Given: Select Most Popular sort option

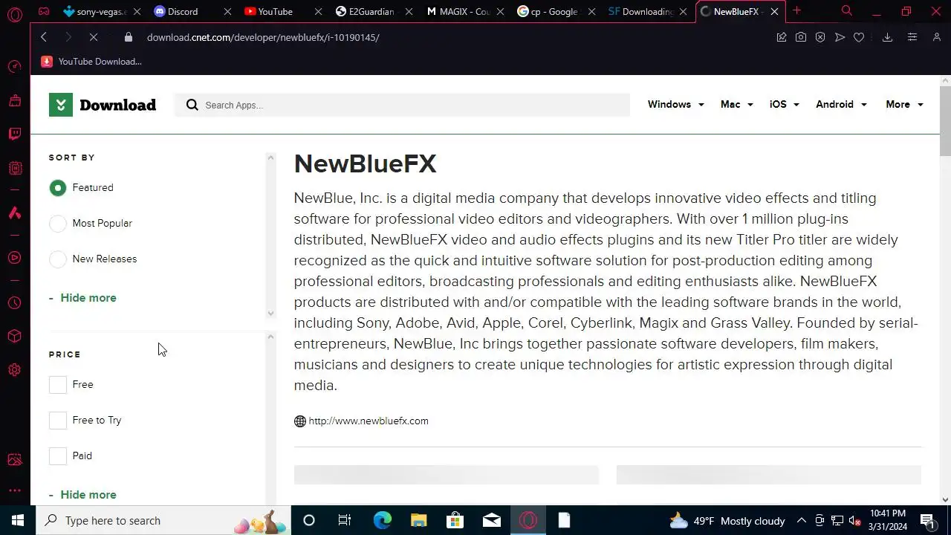Looking at the screenshot, I should point(58,224).
